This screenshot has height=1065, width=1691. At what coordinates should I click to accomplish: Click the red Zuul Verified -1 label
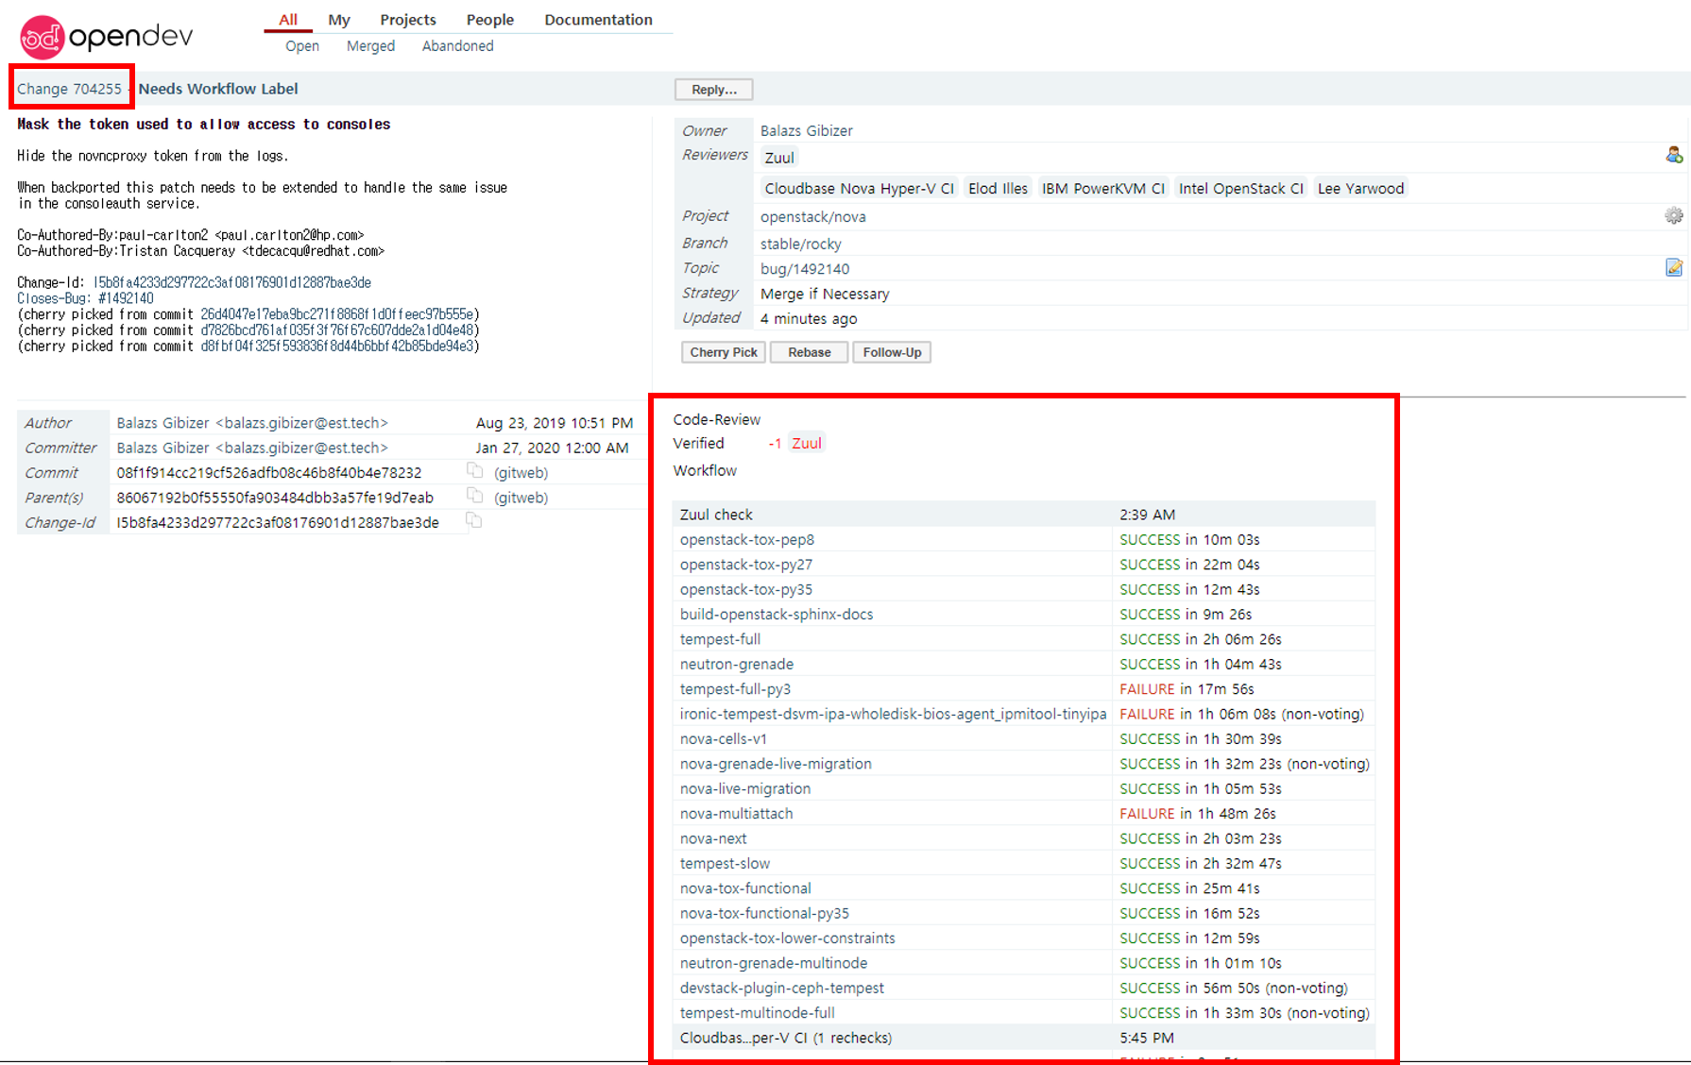807,443
